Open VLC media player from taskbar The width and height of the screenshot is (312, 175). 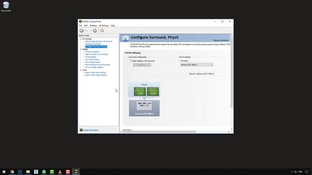point(60,172)
